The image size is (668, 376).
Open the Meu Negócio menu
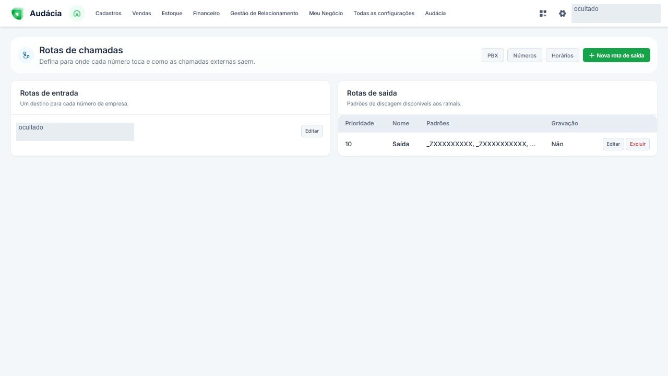pyautogui.click(x=326, y=14)
